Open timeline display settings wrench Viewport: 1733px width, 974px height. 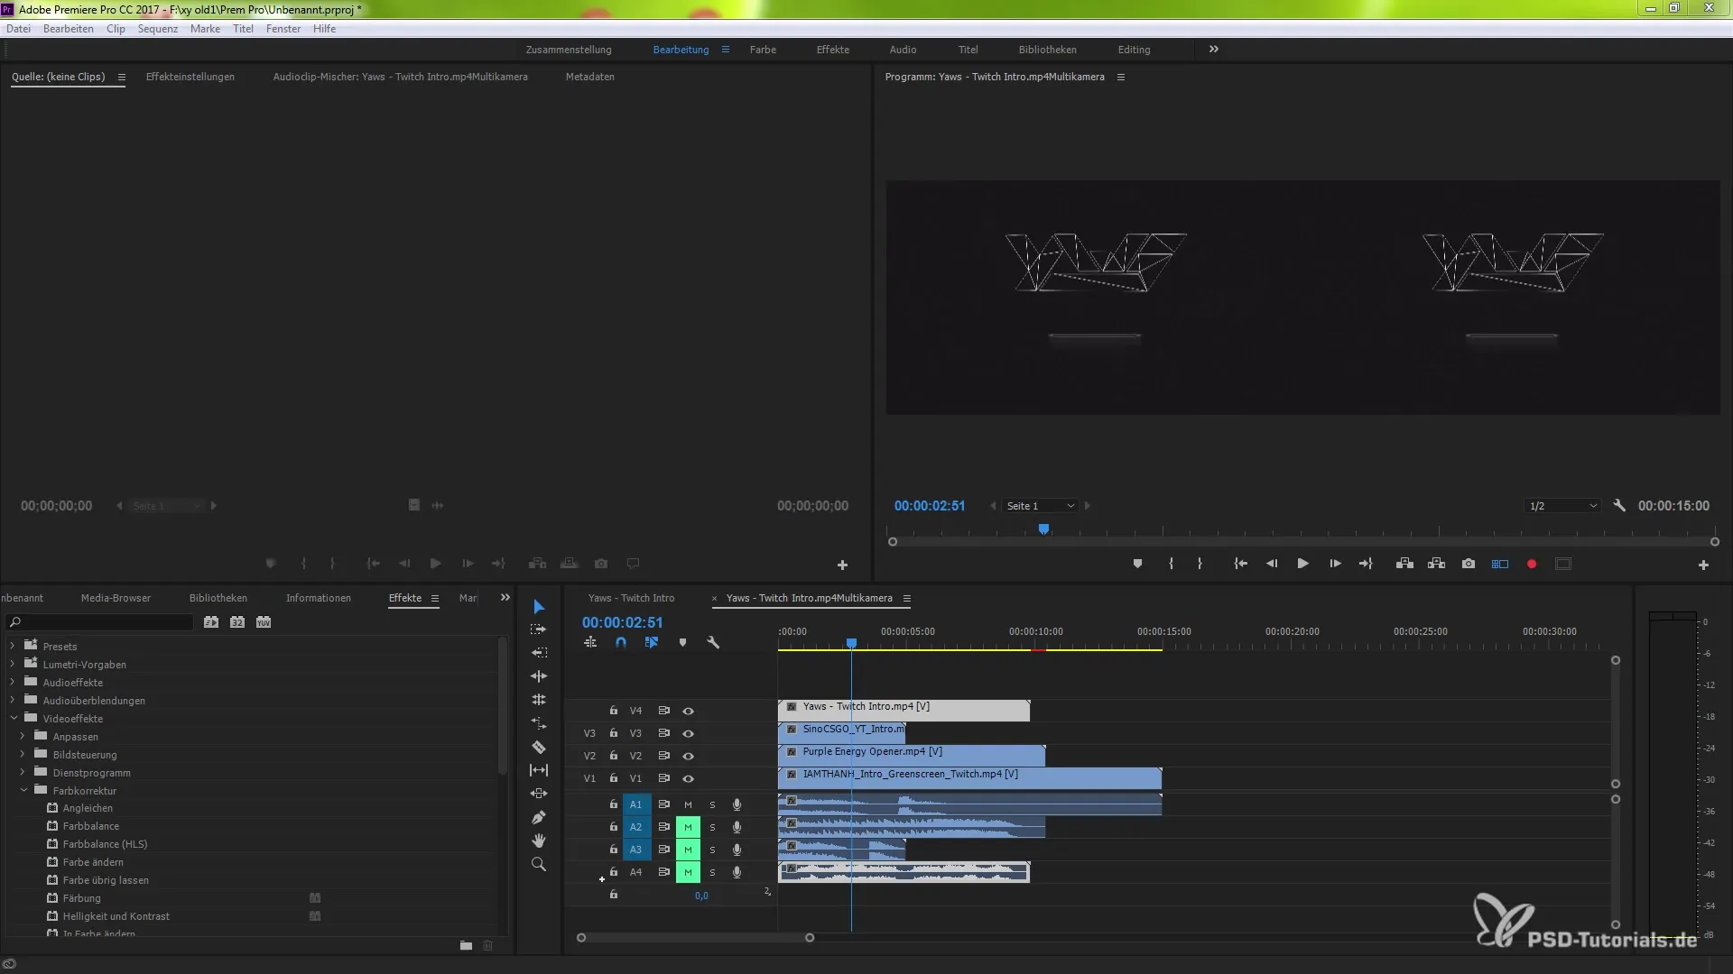(713, 643)
